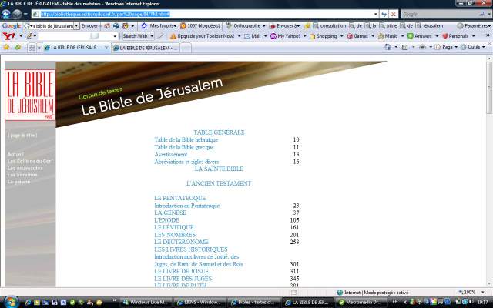Click the IE Print icon
The height and width of the screenshot is (308, 493).
[423, 47]
